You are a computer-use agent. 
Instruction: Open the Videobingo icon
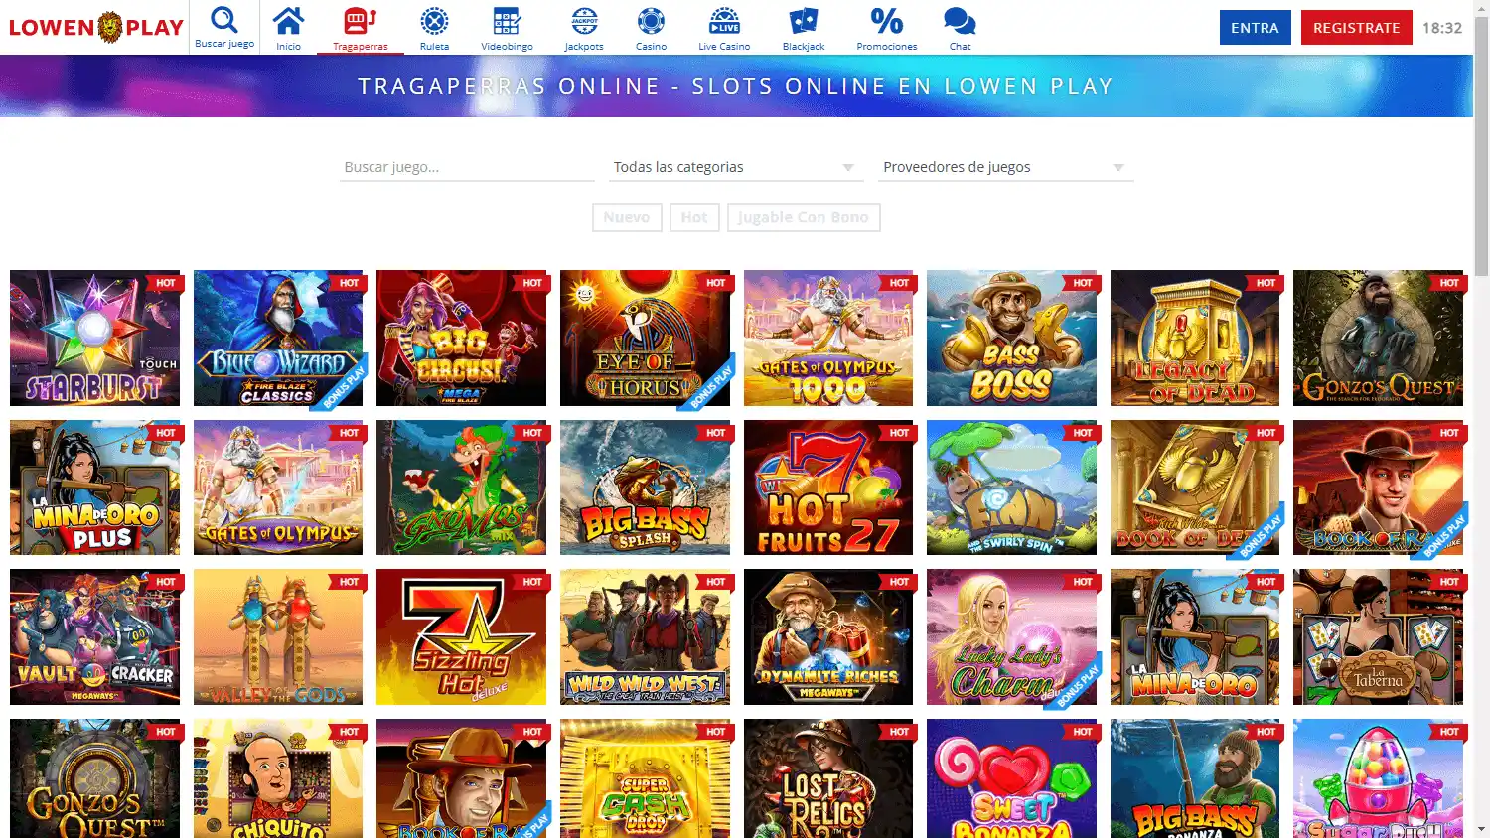pyautogui.click(x=507, y=21)
